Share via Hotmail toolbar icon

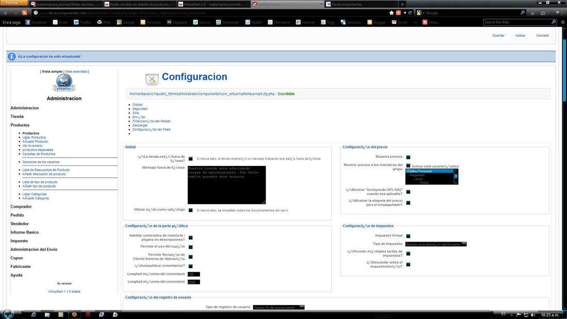[298, 22]
